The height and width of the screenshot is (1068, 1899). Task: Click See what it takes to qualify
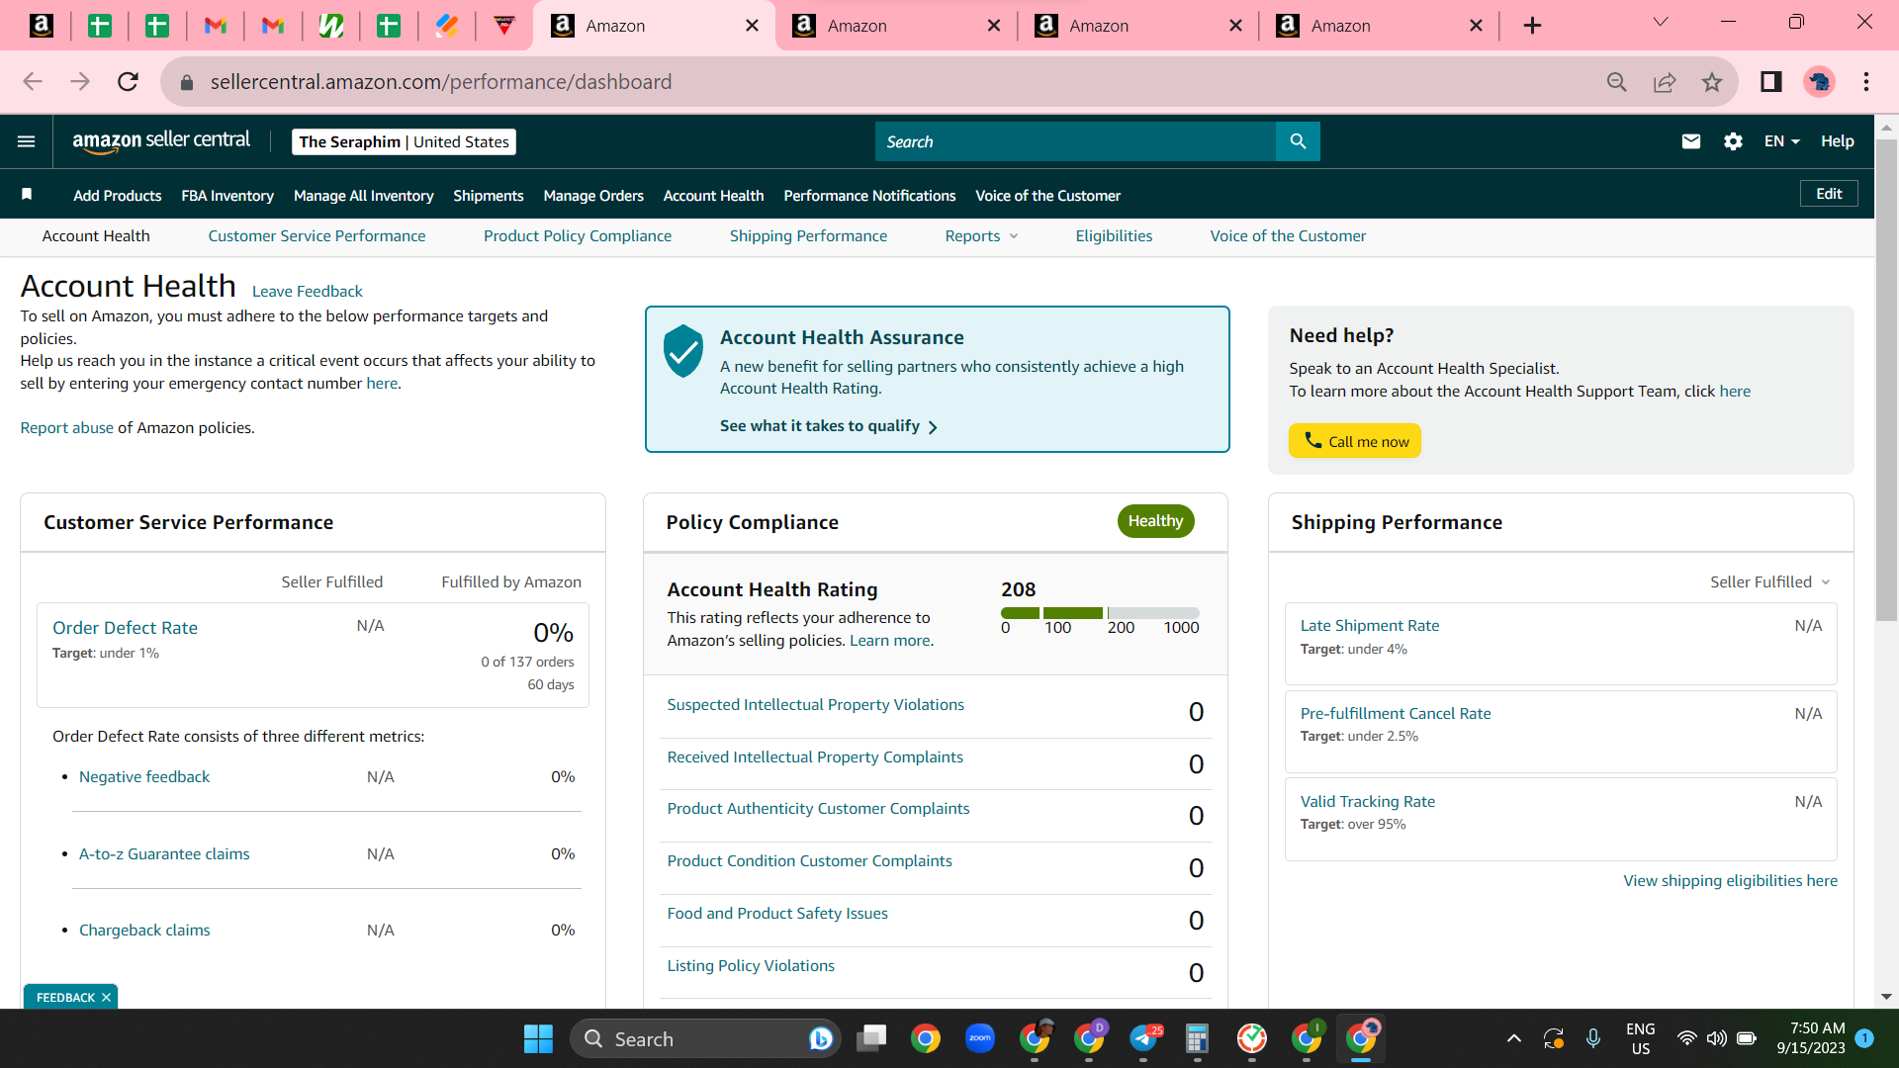[x=829, y=426]
